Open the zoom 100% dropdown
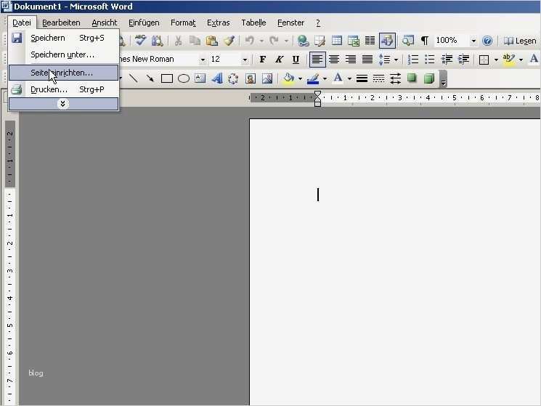 (x=473, y=41)
